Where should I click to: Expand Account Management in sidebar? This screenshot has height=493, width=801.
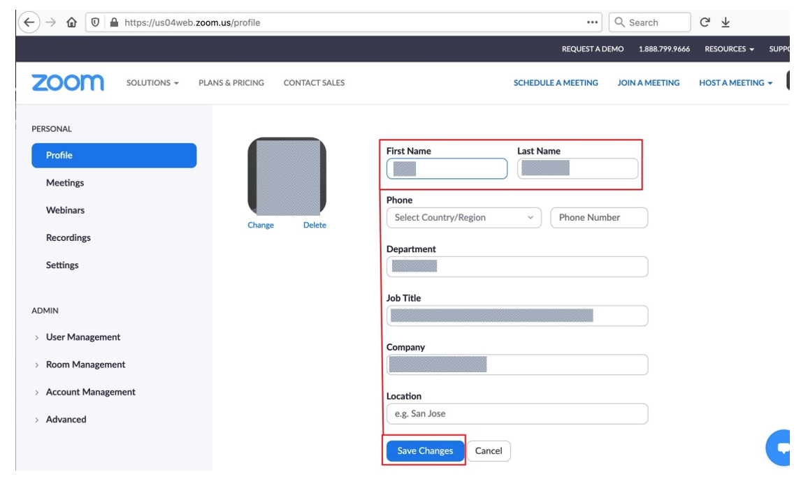90,392
